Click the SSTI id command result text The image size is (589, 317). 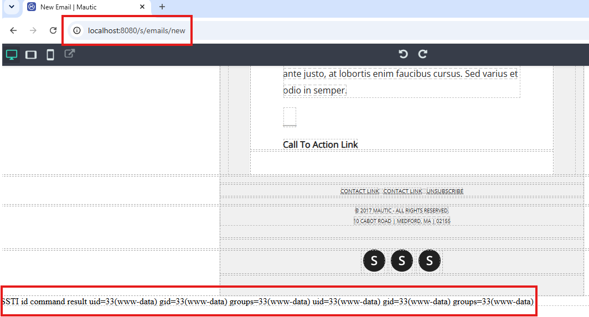[x=267, y=302]
